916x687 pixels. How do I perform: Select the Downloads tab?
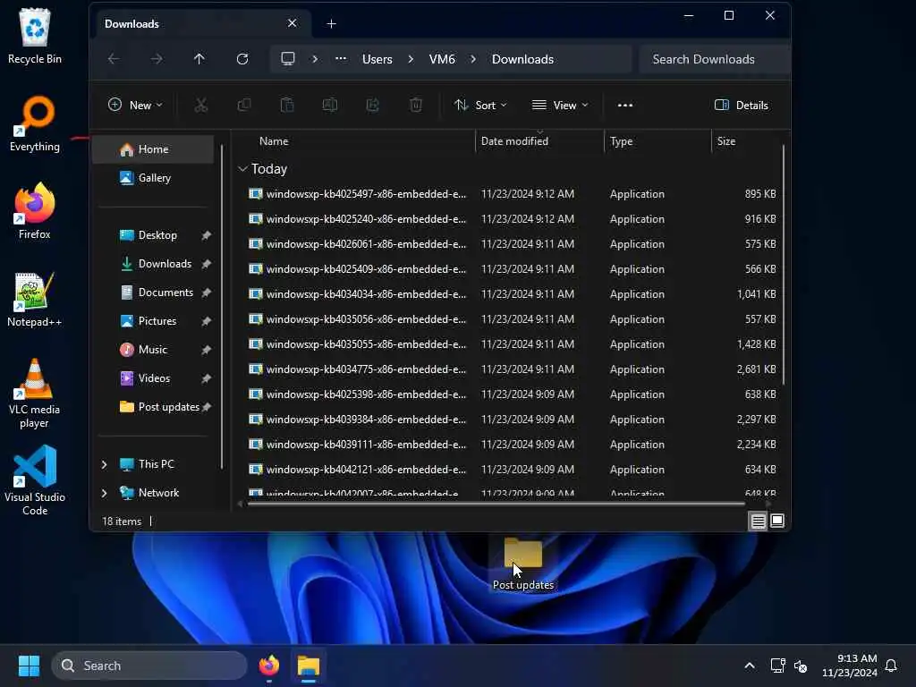pos(202,24)
